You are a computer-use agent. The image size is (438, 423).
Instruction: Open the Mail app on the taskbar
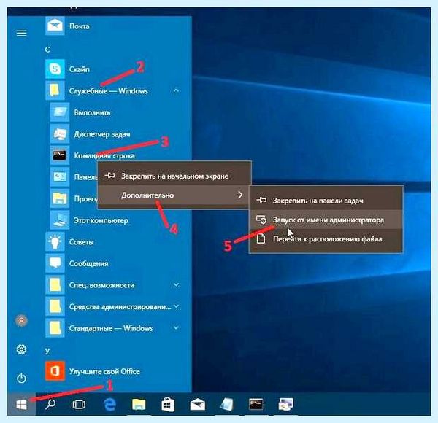[198, 405]
